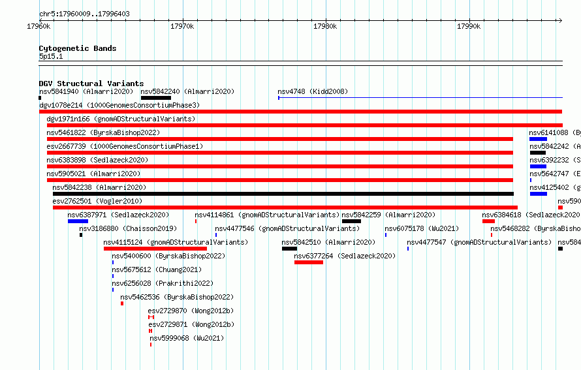Click nsv4114861 (gnomADStructuralVariants) label
Screen dimensions: 581x370
click(x=267, y=215)
